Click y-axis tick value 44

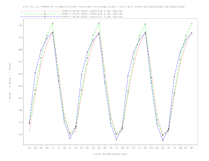coord(20,122)
